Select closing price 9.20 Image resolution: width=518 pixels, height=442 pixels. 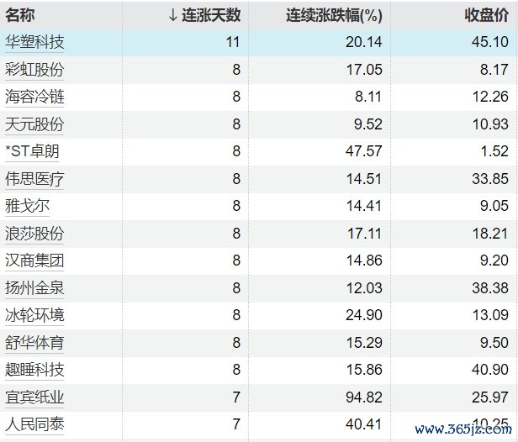[x=494, y=260]
